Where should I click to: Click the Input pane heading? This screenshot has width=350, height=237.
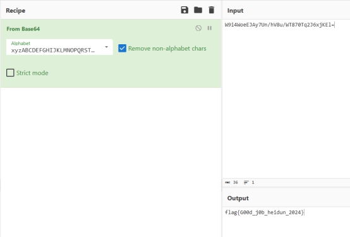click(x=235, y=11)
